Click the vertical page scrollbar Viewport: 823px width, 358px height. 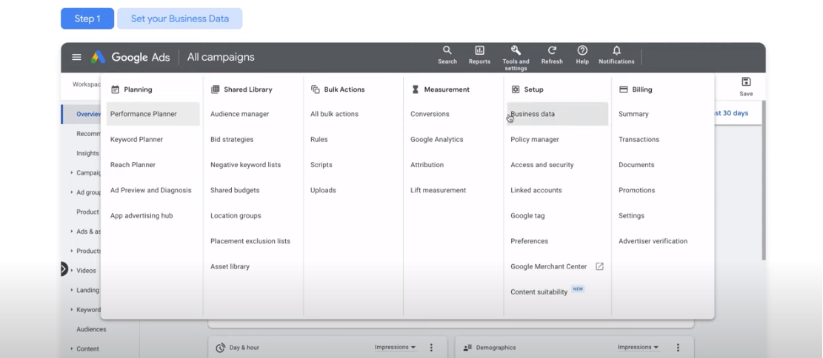[x=764, y=180]
